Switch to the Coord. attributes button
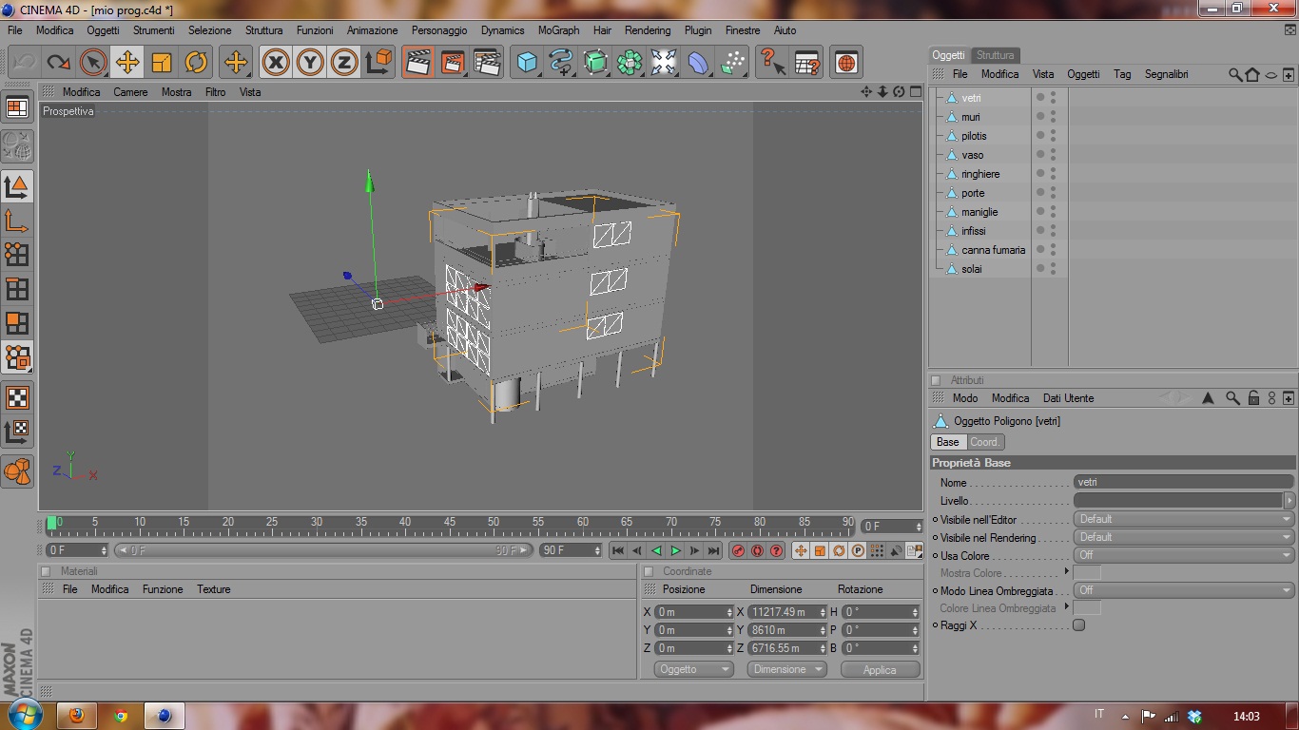This screenshot has height=730, width=1299. [x=985, y=442]
